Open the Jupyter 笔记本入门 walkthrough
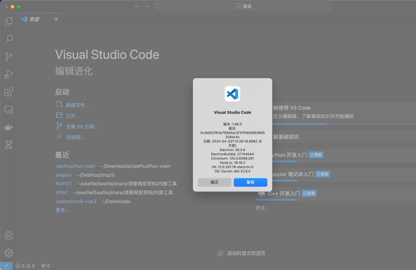The height and width of the screenshot is (270, 416). coord(344,174)
